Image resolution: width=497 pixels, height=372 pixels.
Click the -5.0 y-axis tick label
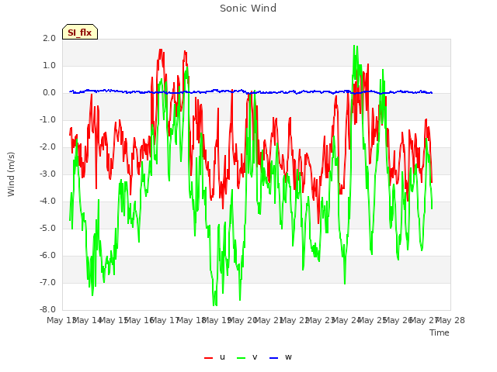pos(47,228)
